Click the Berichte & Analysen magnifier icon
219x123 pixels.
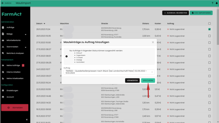pos(3,53)
